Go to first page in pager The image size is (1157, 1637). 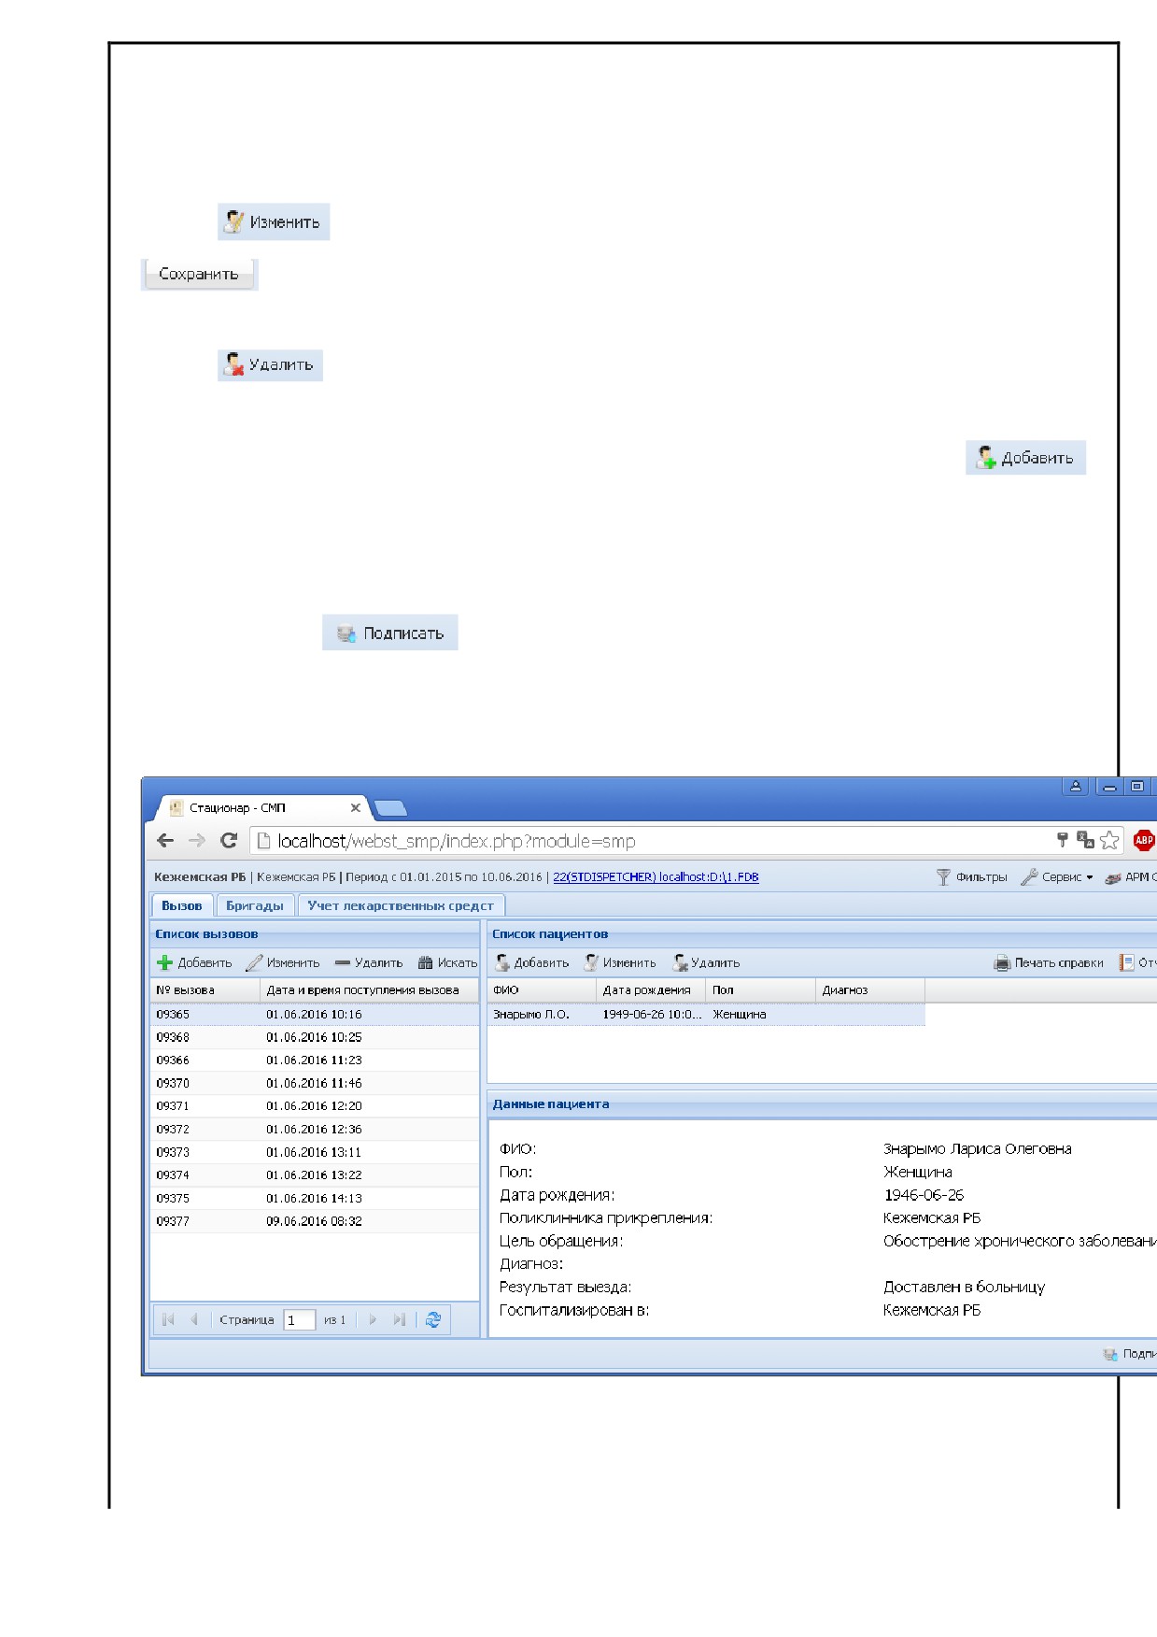[x=168, y=1320]
